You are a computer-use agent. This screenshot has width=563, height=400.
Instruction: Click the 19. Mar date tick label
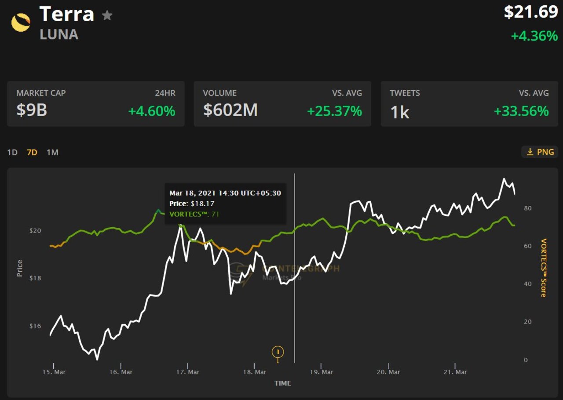tap(321, 372)
